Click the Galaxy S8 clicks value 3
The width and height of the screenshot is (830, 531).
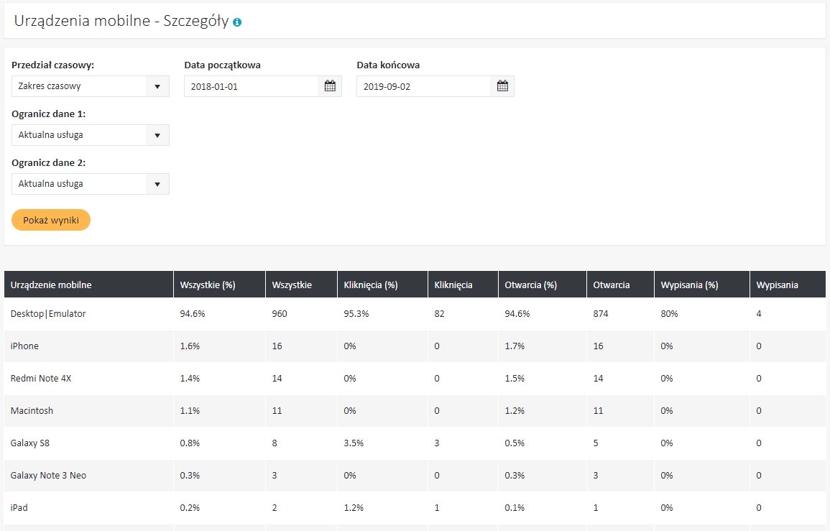pos(437,443)
